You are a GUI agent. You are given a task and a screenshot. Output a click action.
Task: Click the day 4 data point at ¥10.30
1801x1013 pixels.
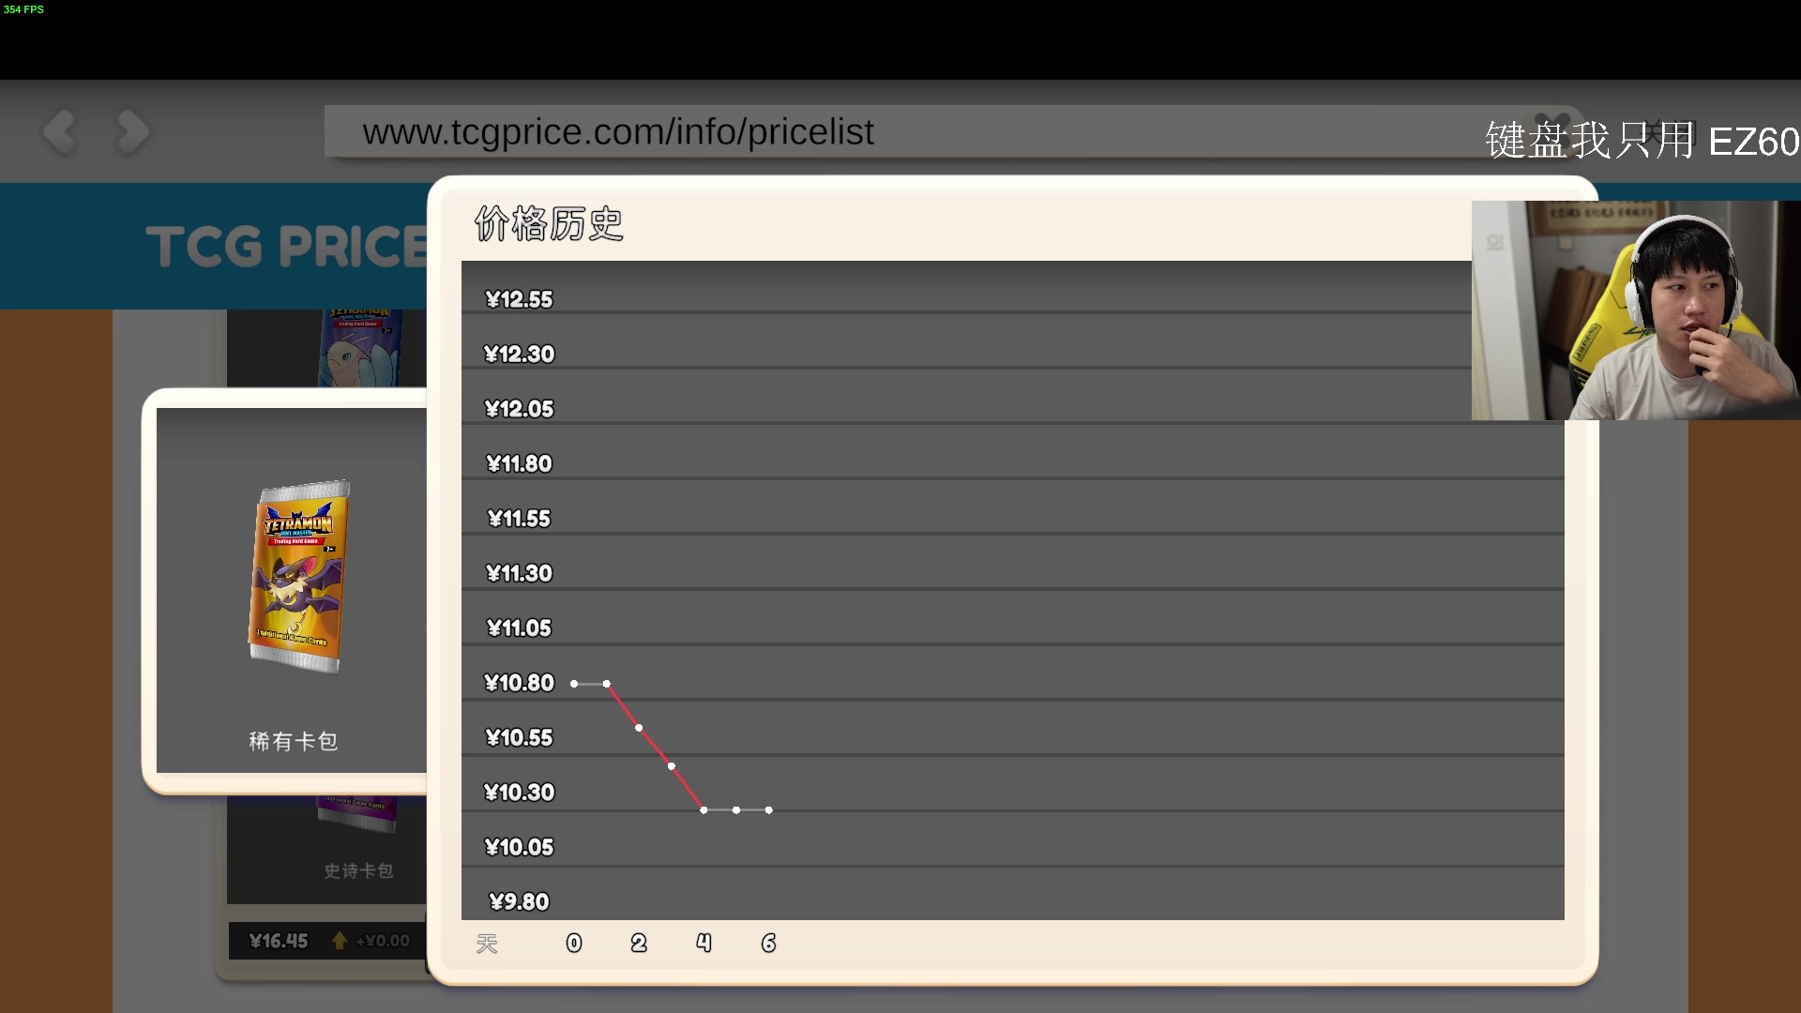point(704,810)
